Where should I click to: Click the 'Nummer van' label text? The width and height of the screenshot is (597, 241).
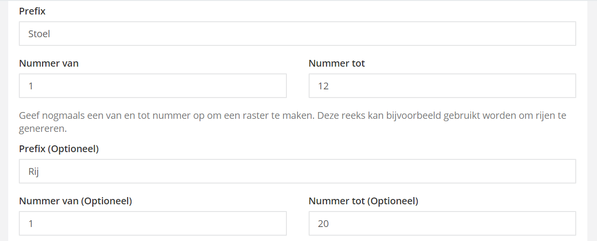click(x=49, y=63)
